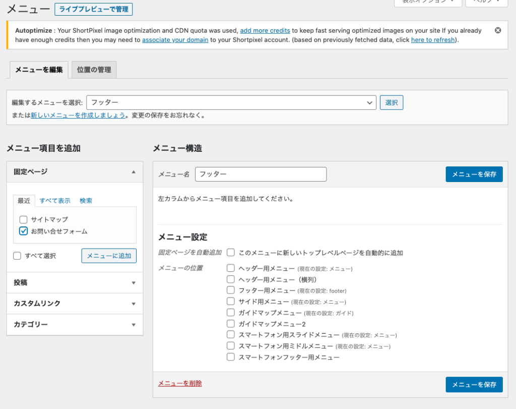Click the メニューを保存 button
516x409 pixels.
point(474,174)
